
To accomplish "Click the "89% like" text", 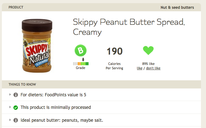I will [x=148, y=64].
